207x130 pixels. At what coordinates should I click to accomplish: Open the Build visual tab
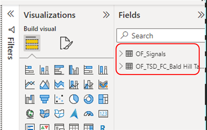coord(32,43)
